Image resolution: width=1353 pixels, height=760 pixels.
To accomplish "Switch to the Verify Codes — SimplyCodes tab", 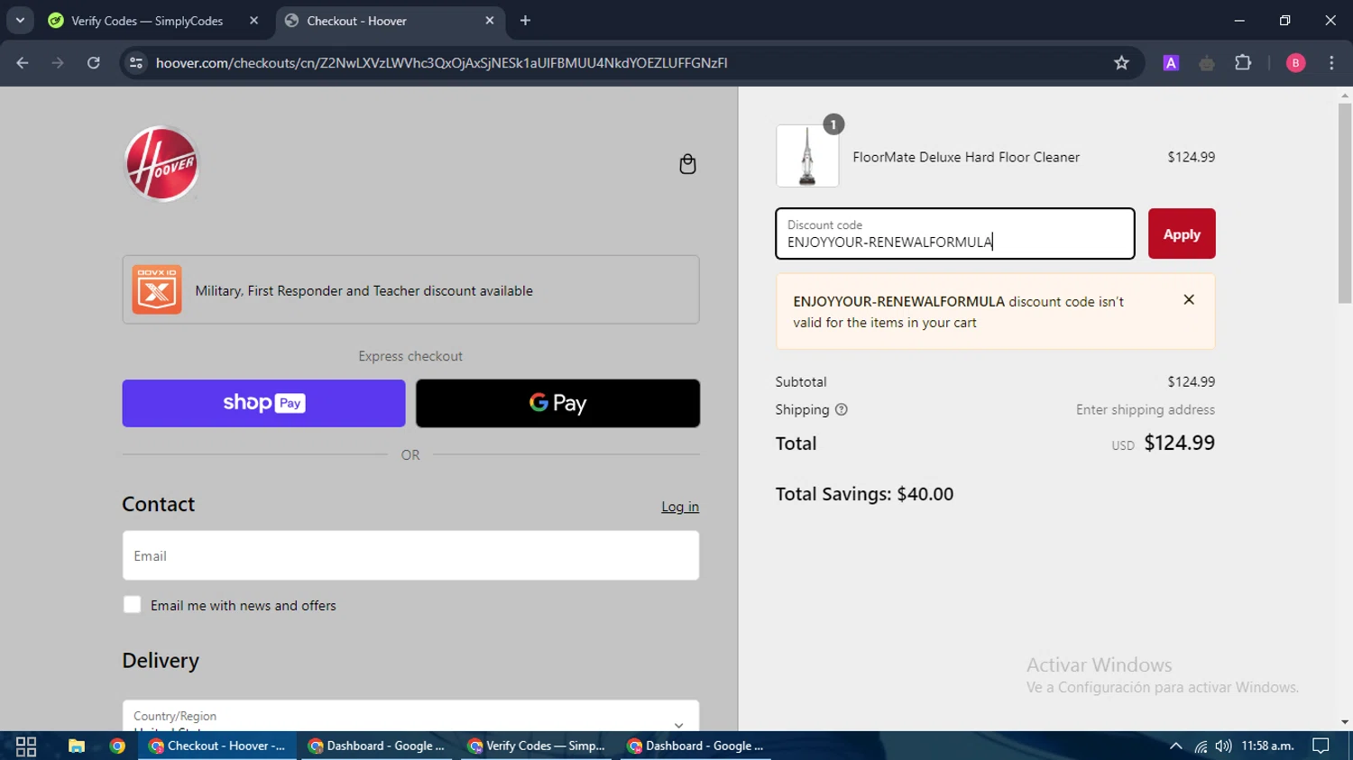I will (147, 21).
